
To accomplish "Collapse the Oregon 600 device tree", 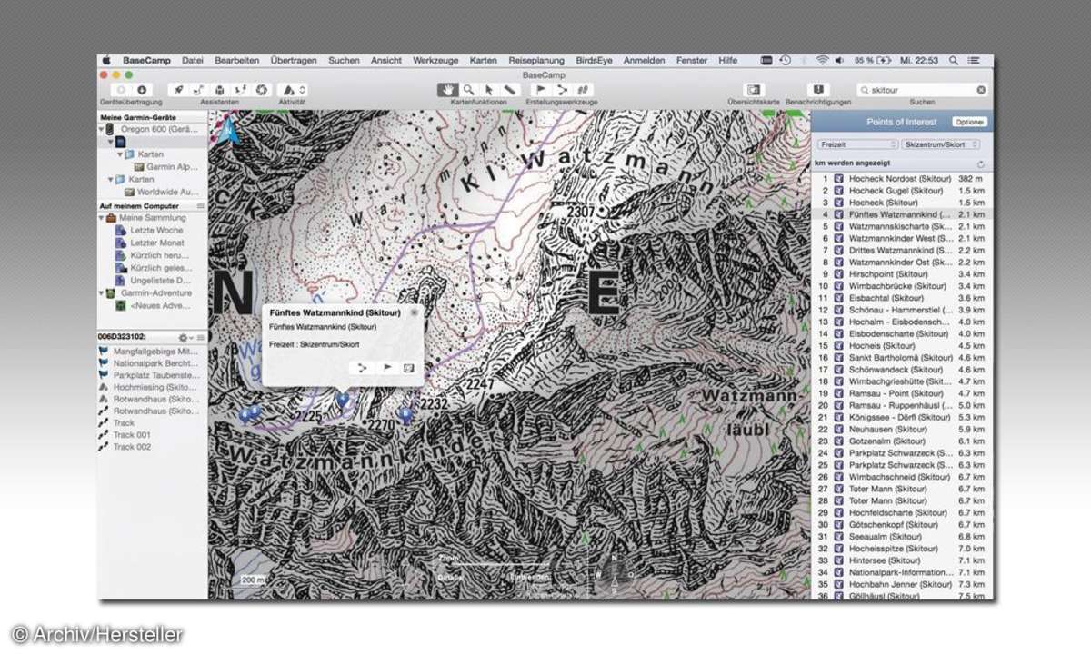I will pos(102,129).
